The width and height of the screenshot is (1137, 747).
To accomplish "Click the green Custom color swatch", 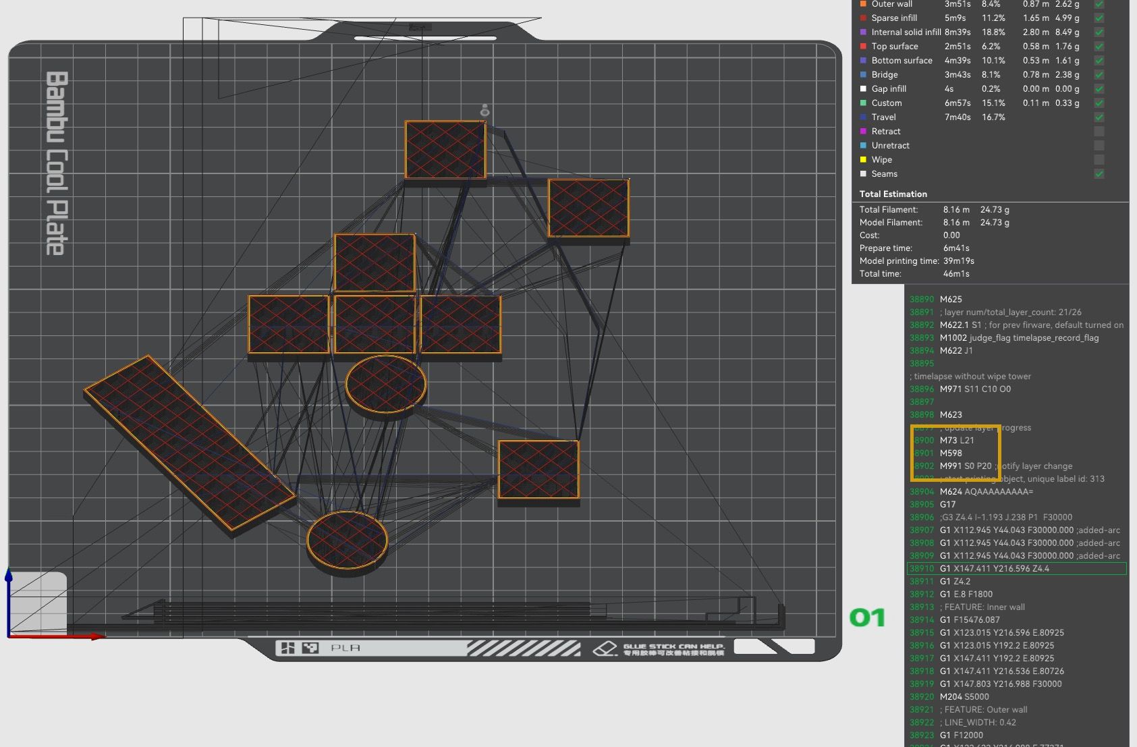I will [863, 103].
